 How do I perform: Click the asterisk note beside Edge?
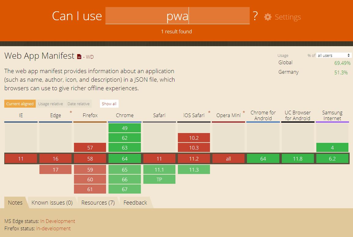click(x=71, y=113)
